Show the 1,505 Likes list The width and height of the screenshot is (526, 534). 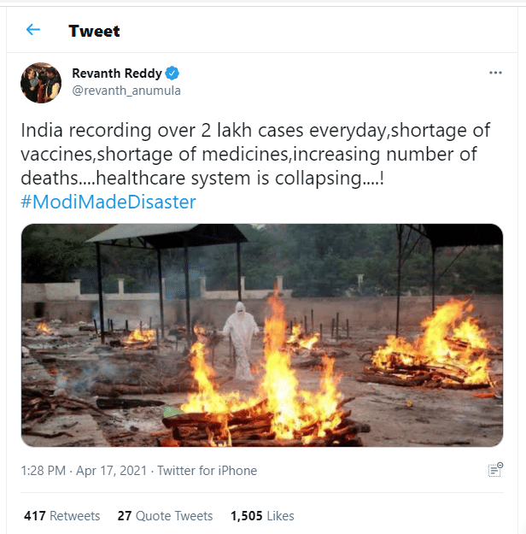click(x=262, y=516)
